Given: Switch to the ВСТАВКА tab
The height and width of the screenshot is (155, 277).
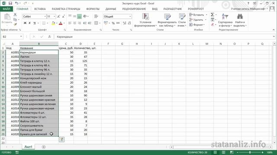Looking at the screenshot, I should [40, 9].
